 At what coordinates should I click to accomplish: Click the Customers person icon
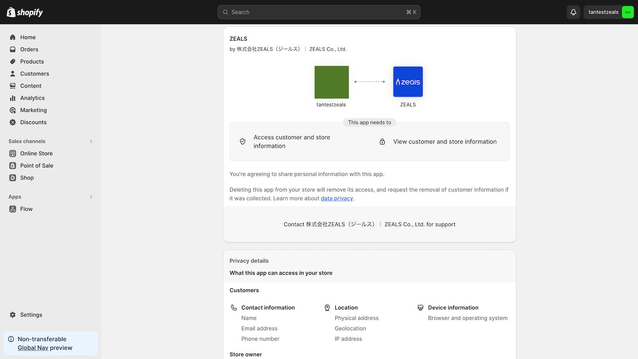click(x=13, y=74)
